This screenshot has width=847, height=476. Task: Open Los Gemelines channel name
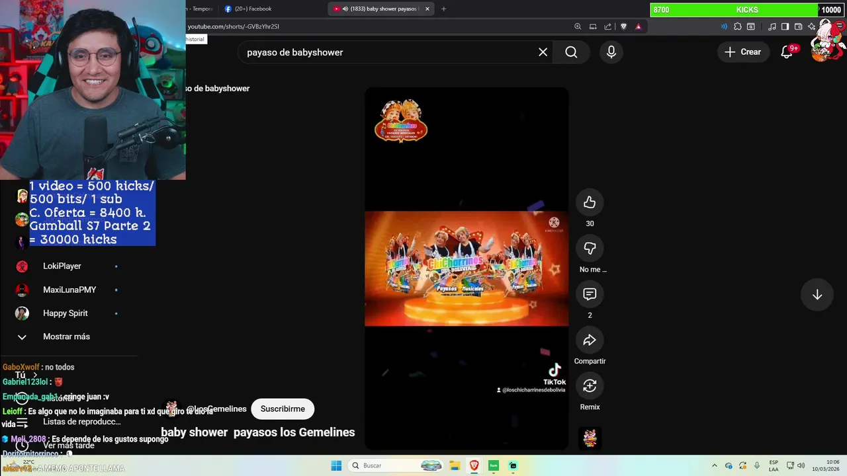(x=216, y=409)
